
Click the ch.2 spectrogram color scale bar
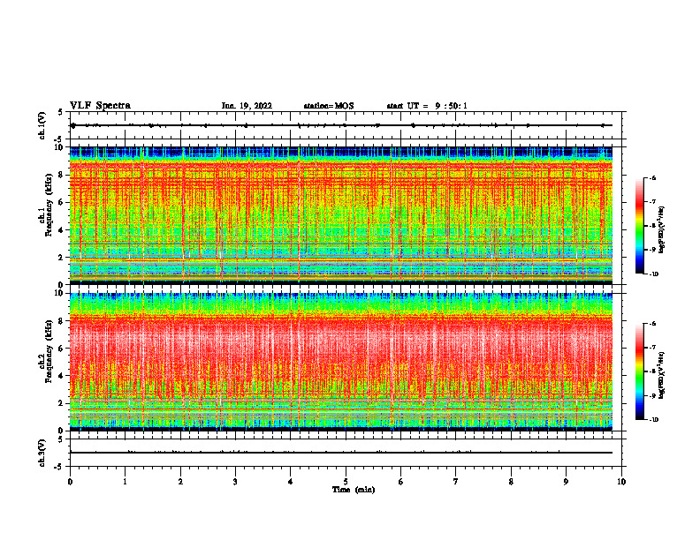coord(639,371)
